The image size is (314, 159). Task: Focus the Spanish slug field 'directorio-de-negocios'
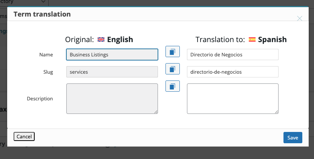coord(233,72)
